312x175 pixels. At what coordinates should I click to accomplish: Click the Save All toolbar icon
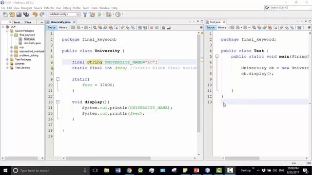click(26, 14)
